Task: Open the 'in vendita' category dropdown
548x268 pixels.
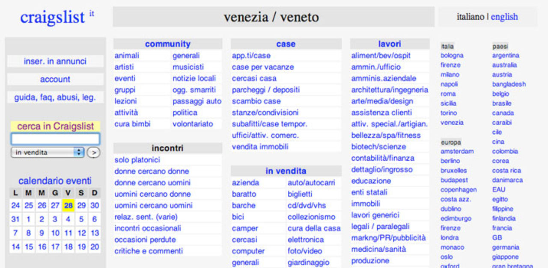Action: coord(47,153)
